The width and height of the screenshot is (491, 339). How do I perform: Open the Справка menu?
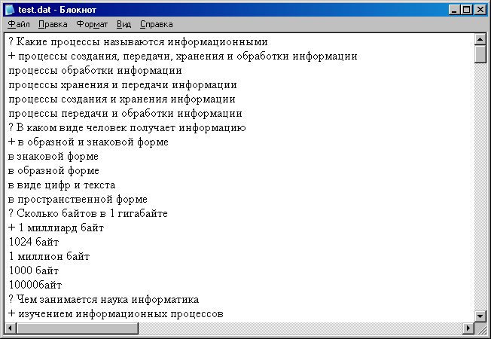tap(156, 24)
